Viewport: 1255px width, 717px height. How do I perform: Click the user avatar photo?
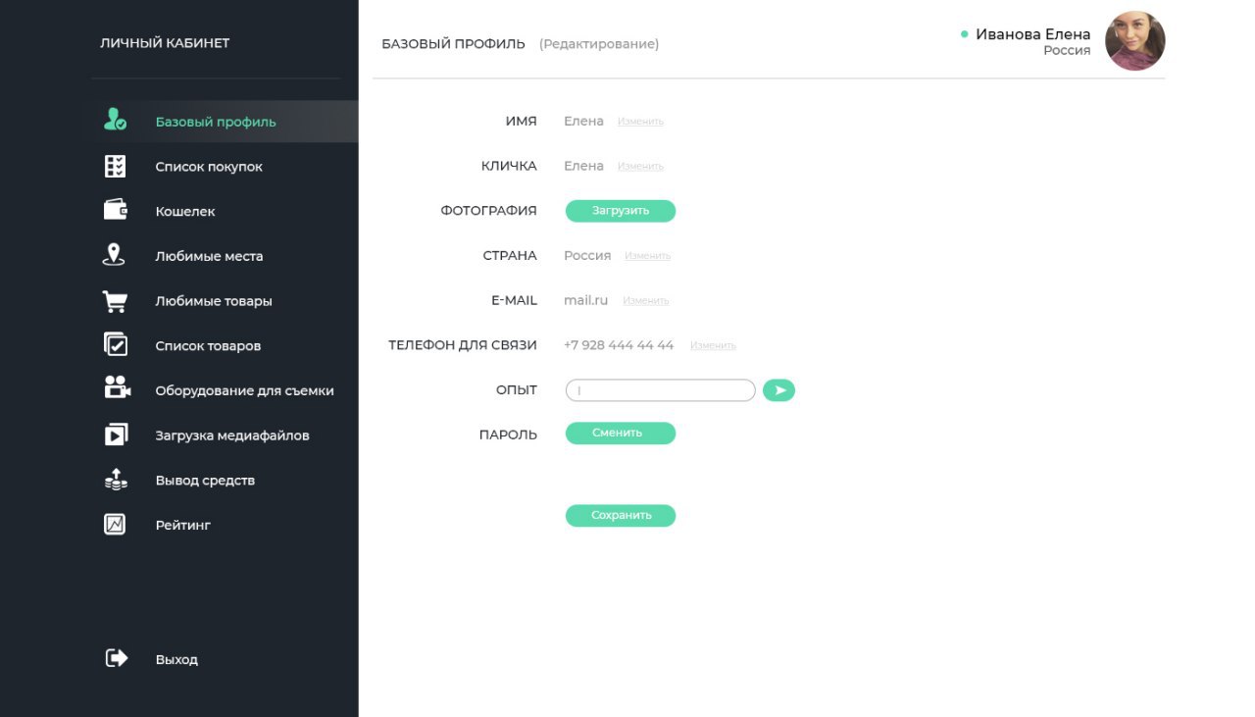pos(1134,41)
